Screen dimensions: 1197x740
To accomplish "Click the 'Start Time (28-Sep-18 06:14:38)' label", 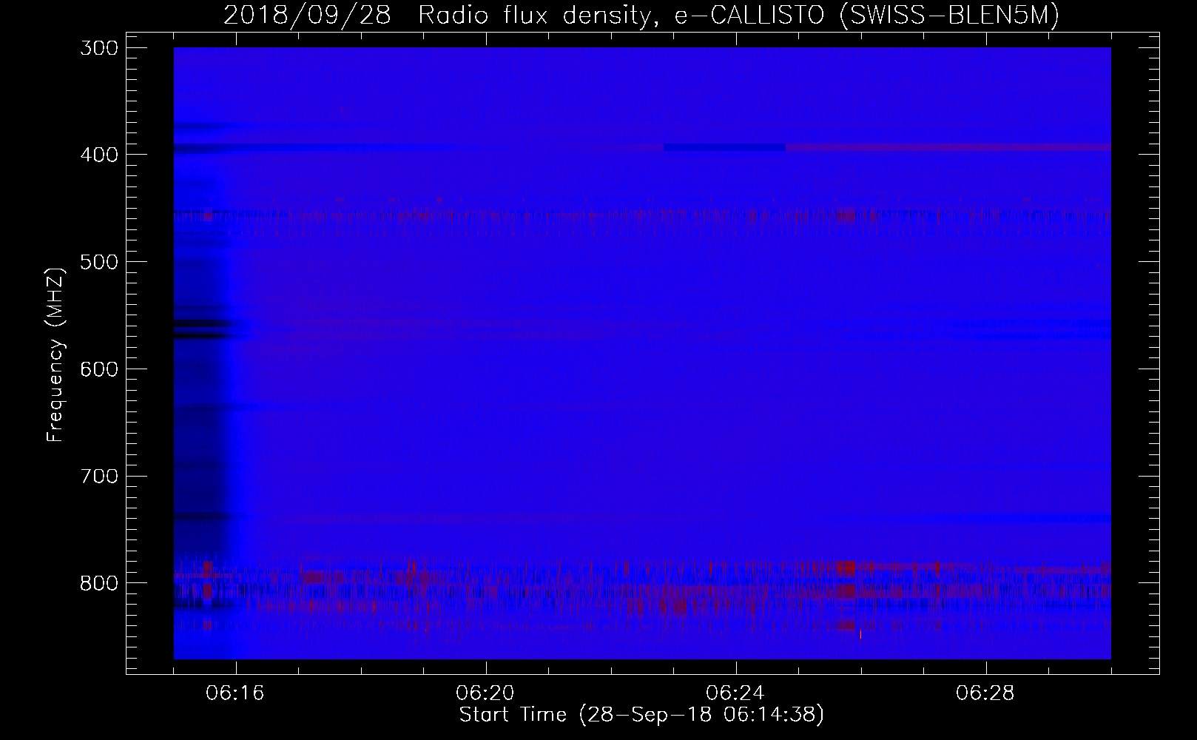I will [x=641, y=715].
